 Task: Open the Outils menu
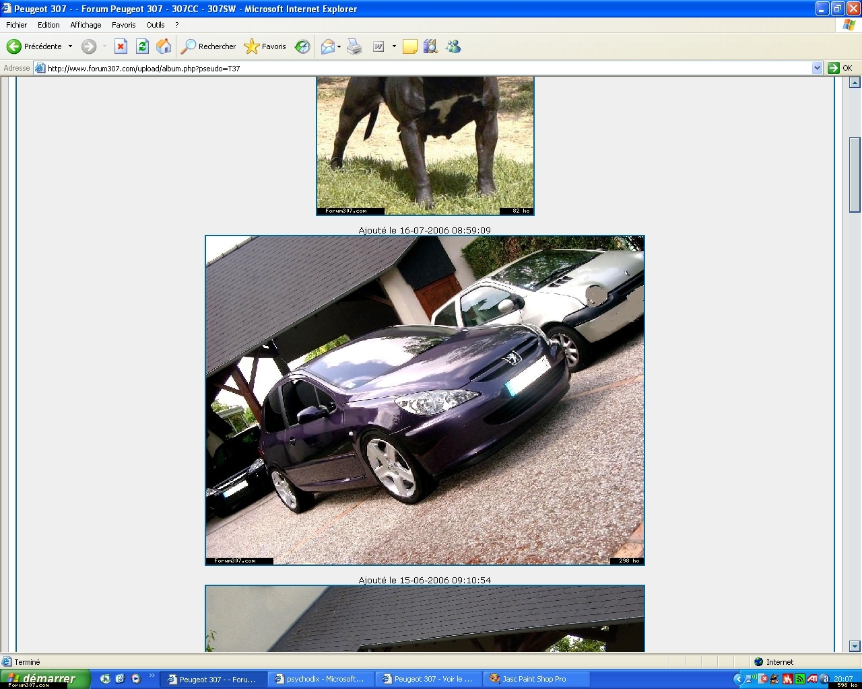tap(155, 25)
